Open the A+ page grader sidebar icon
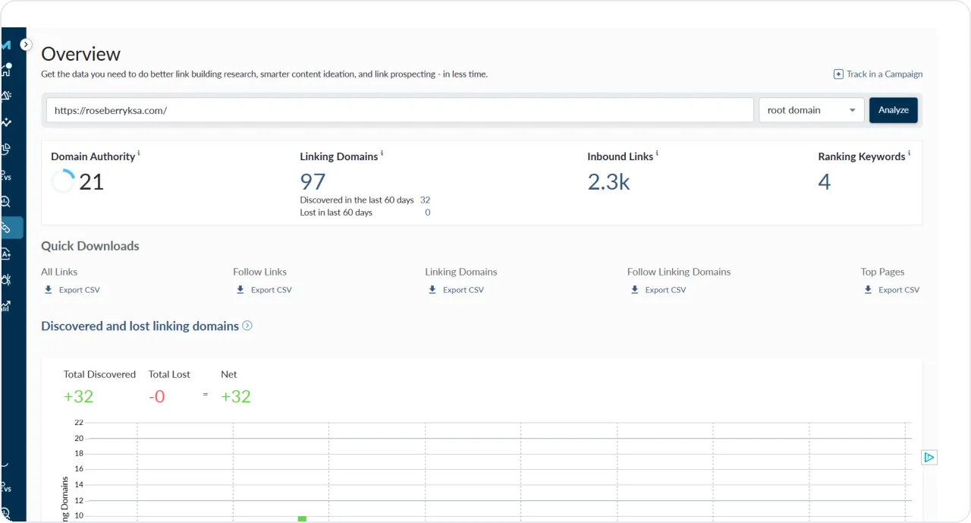The width and height of the screenshot is (971, 523). (x=6, y=254)
